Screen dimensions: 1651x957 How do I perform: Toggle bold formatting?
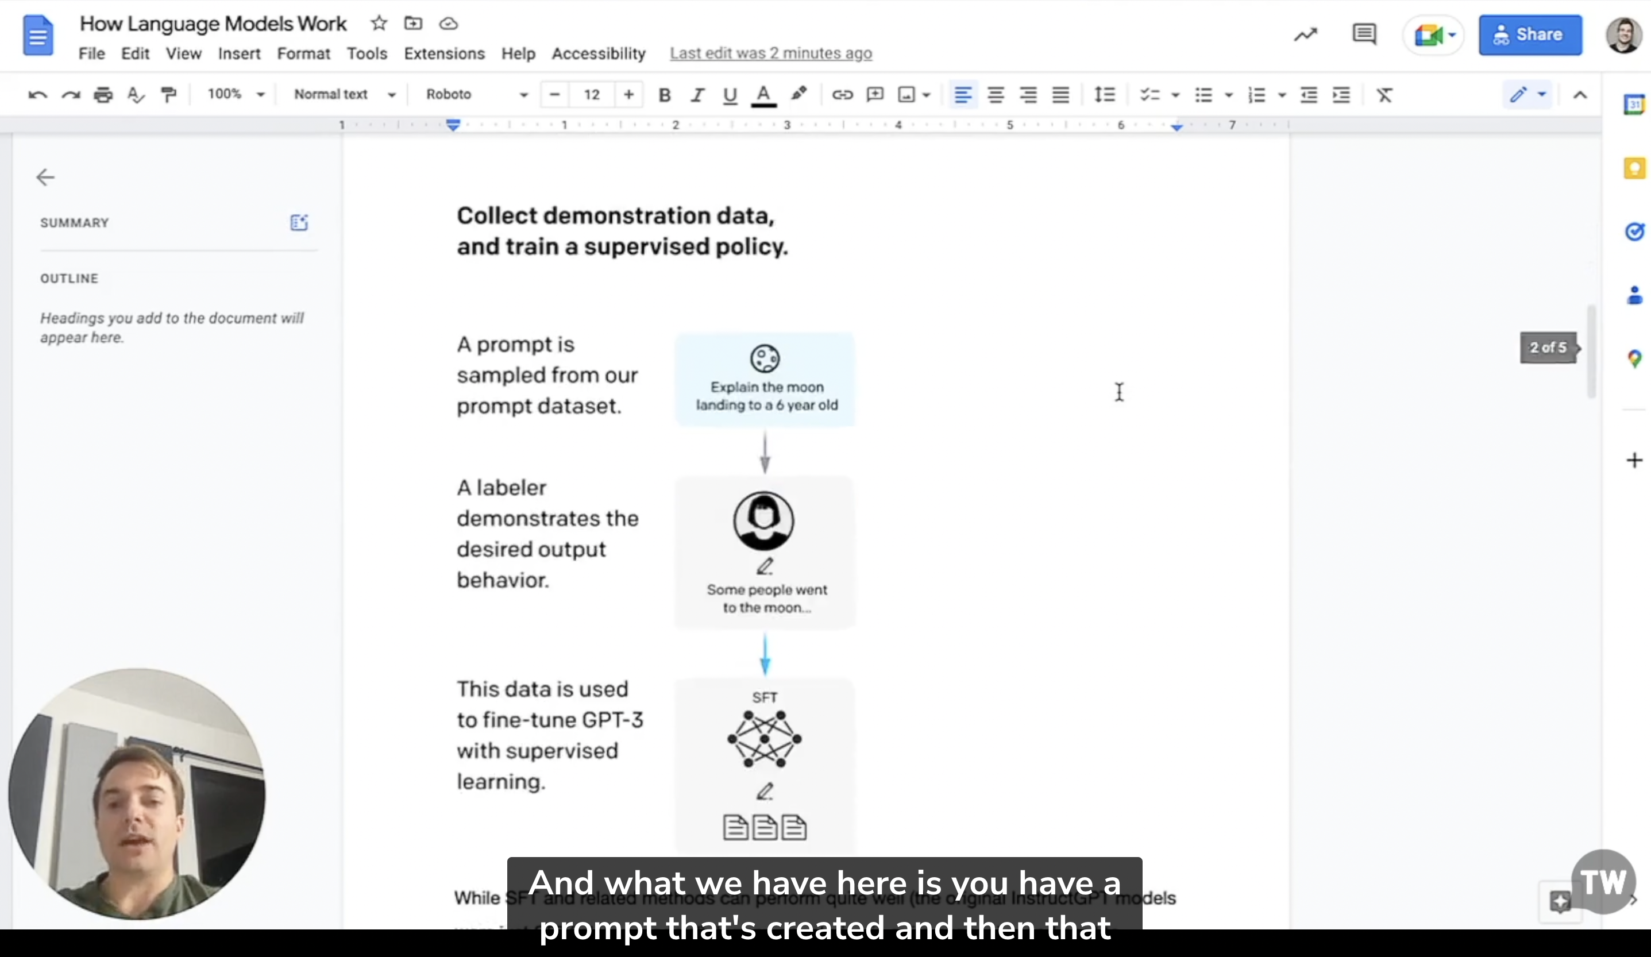click(664, 95)
